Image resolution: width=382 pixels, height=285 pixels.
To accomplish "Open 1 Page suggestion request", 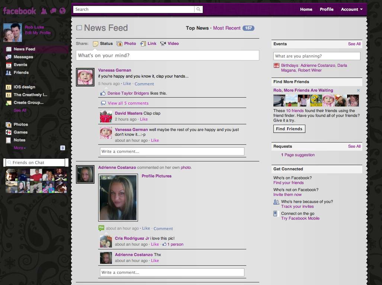I will tap(298, 155).
